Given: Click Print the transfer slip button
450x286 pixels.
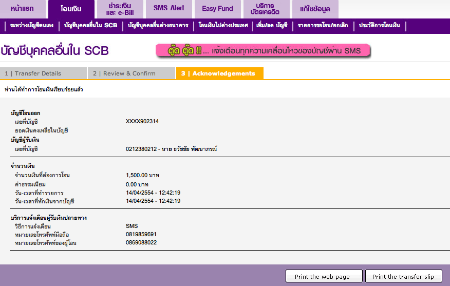Looking at the screenshot, I should (403, 276).
